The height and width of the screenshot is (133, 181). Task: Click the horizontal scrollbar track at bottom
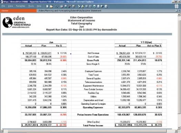click(x=88, y=131)
